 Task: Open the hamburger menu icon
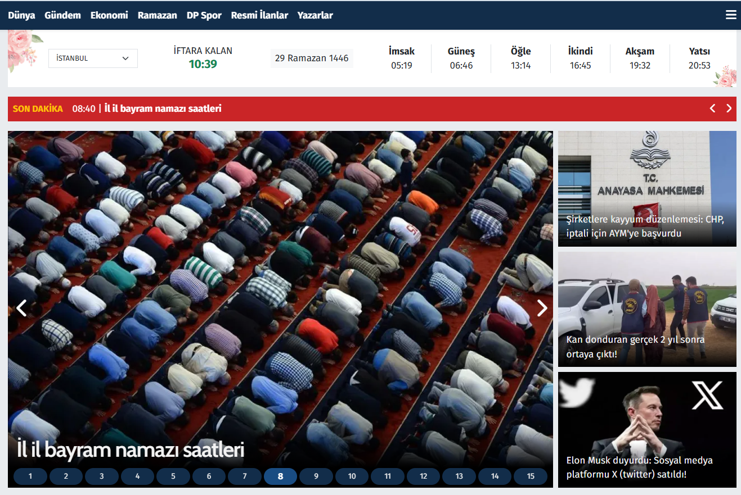pyautogui.click(x=730, y=15)
